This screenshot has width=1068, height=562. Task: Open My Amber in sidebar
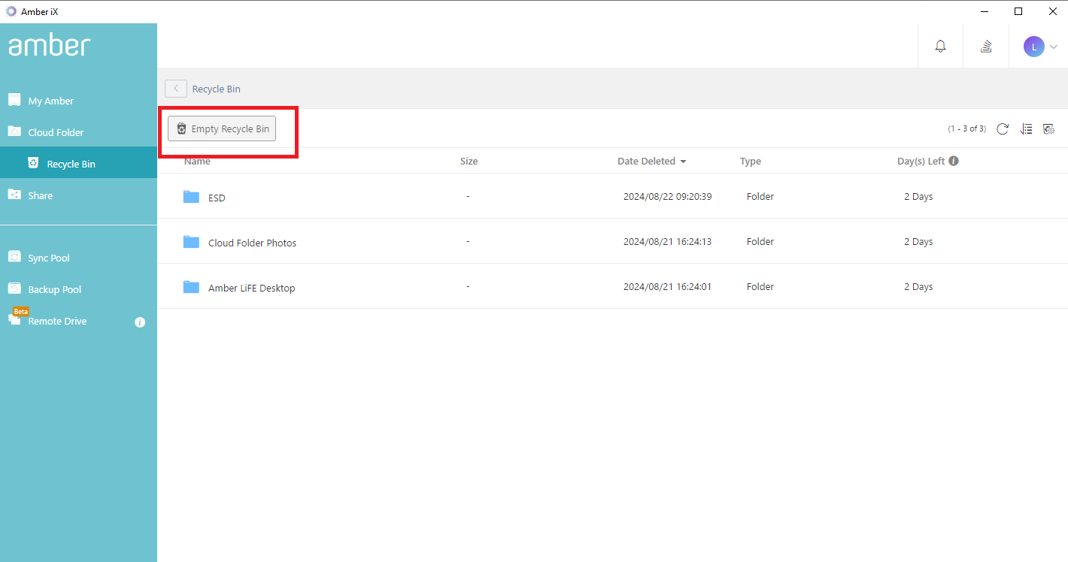click(x=78, y=101)
